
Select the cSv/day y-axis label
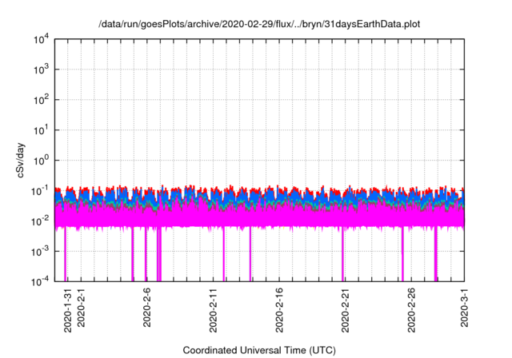21,160
